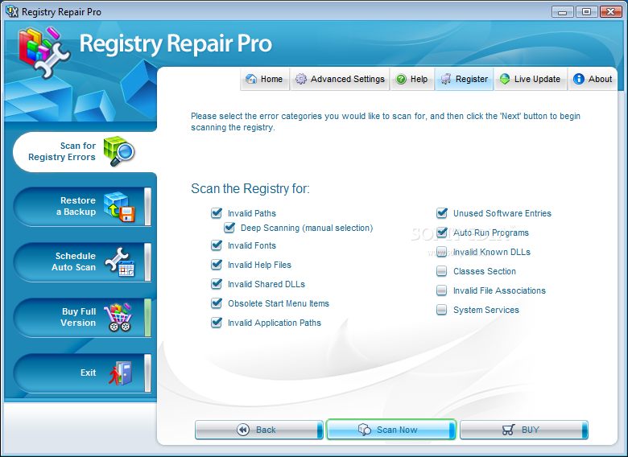Viewport: 628px width, 457px height.
Task: Click the rewind arrow icon on Back
Action: click(243, 430)
